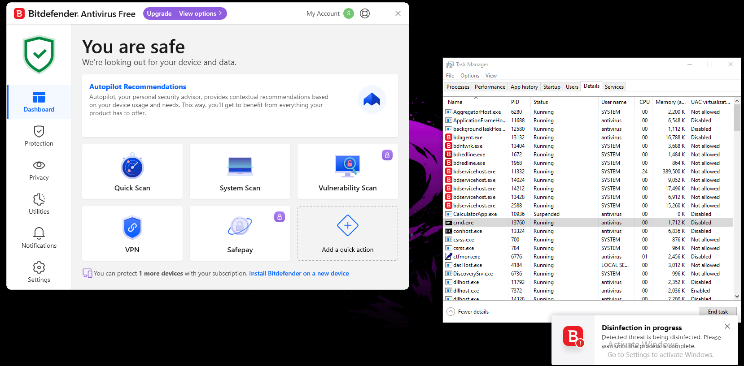Open the View menu in Task Manager

[491, 76]
